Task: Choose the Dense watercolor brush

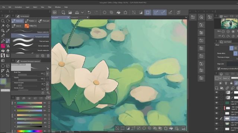Action: [x=30, y=45]
